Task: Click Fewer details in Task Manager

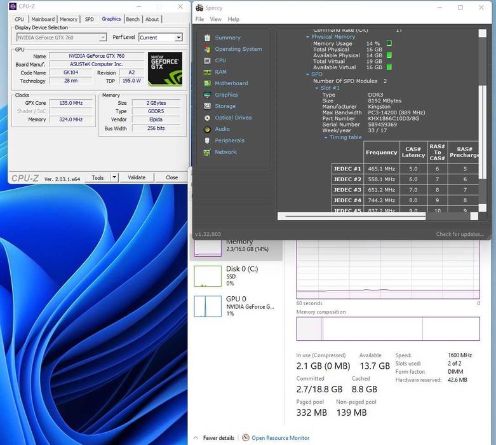Action: (218, 438)
